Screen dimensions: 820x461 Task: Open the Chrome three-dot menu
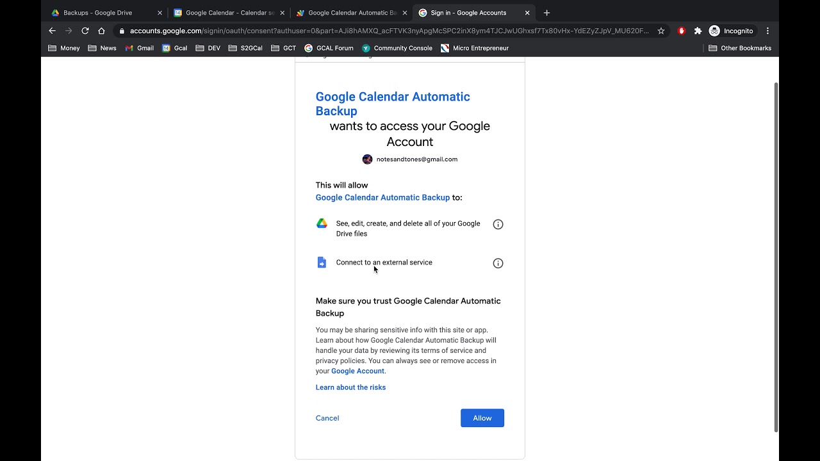tap(767, 31)
